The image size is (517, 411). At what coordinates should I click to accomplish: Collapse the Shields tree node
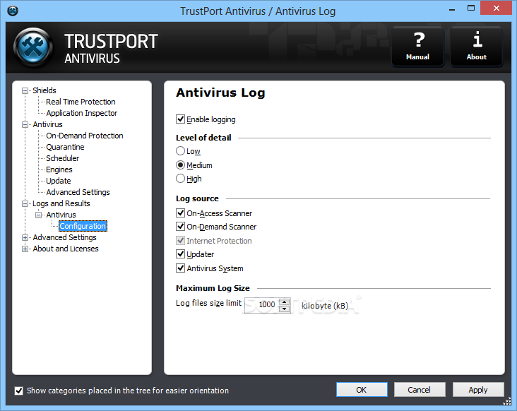(x=25, y=90)
